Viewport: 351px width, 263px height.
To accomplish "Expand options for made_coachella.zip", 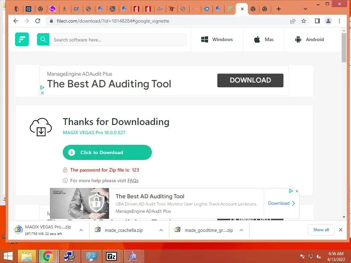I will coord(161,230).
